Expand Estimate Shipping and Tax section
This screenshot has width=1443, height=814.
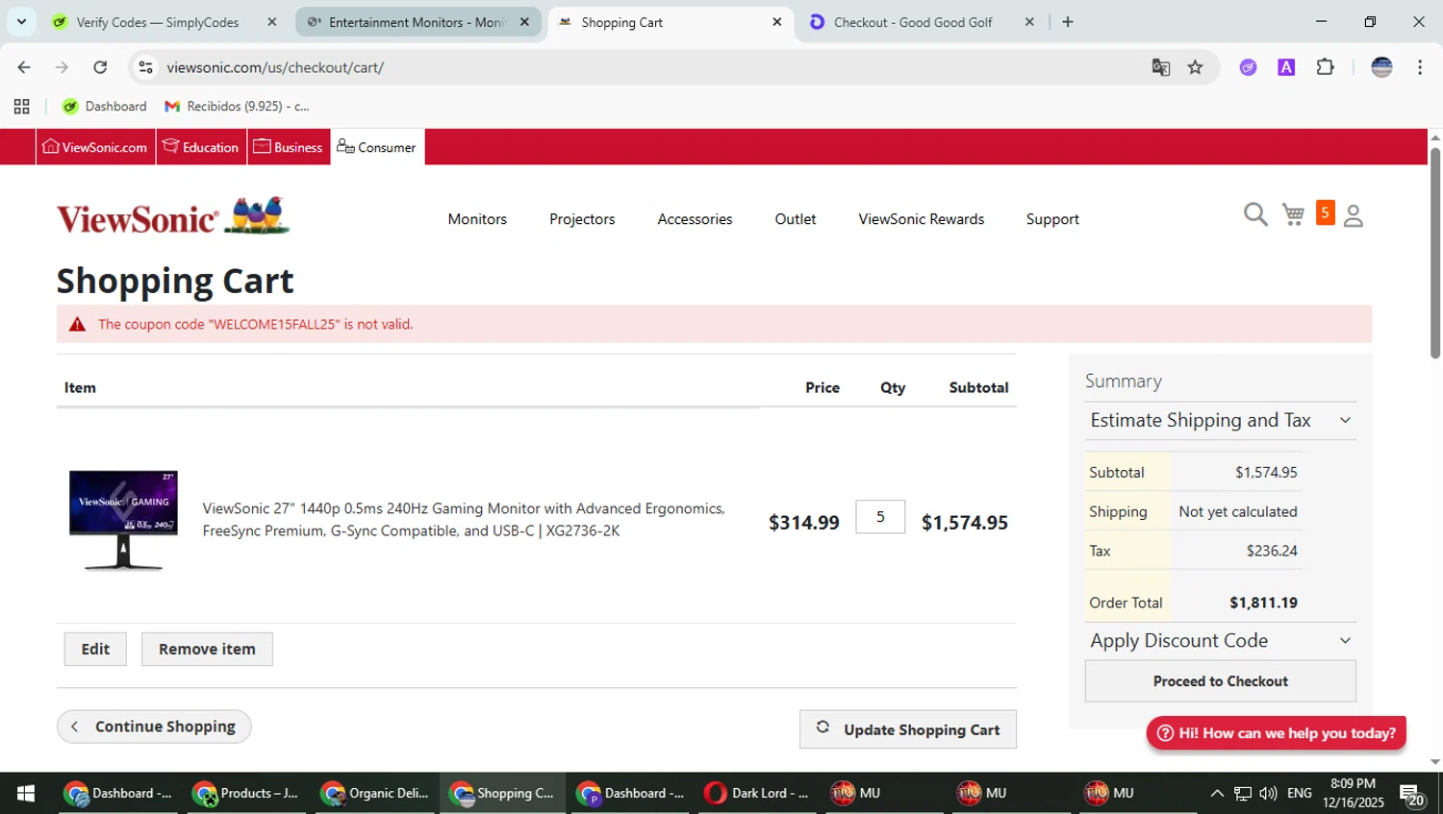pyautogui.click(x=1220, y=420)
